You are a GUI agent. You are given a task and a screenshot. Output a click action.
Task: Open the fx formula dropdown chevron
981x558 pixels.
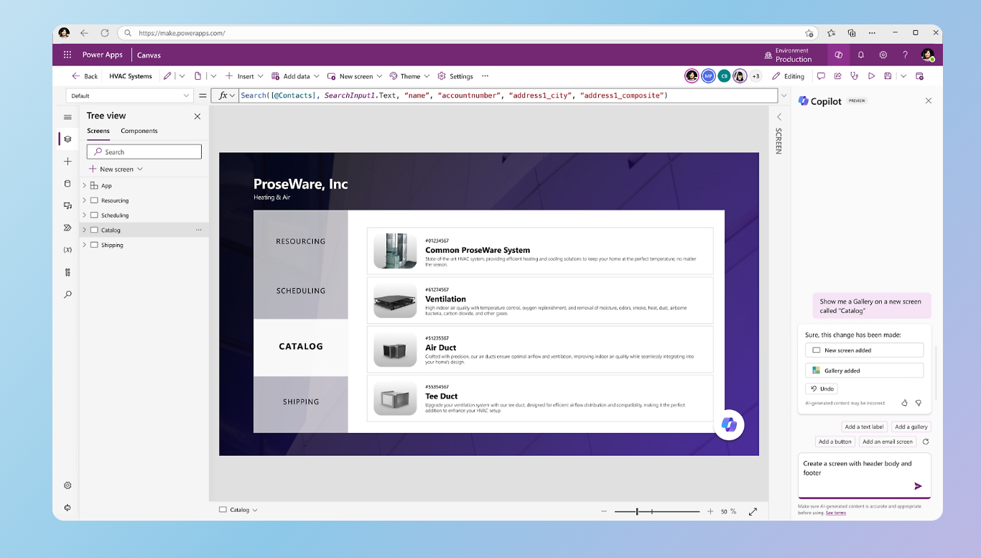[x=233, y=96]
